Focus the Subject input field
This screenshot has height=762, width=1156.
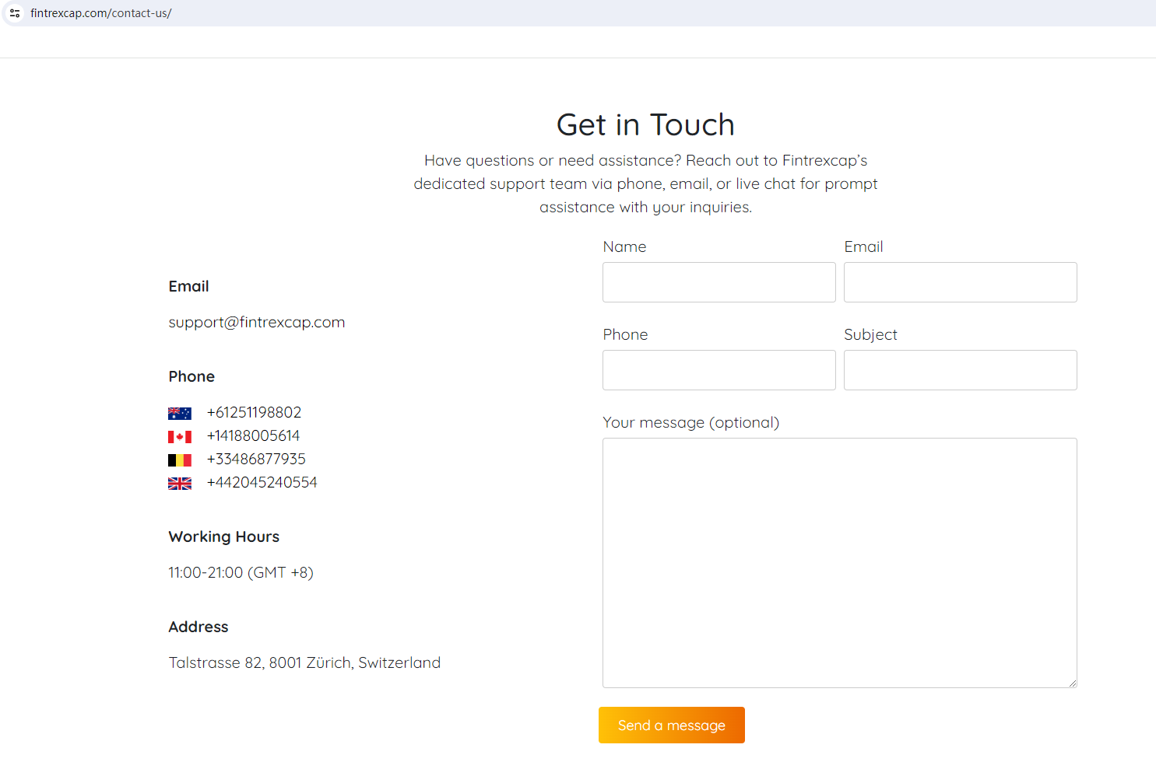coord(960,370)
